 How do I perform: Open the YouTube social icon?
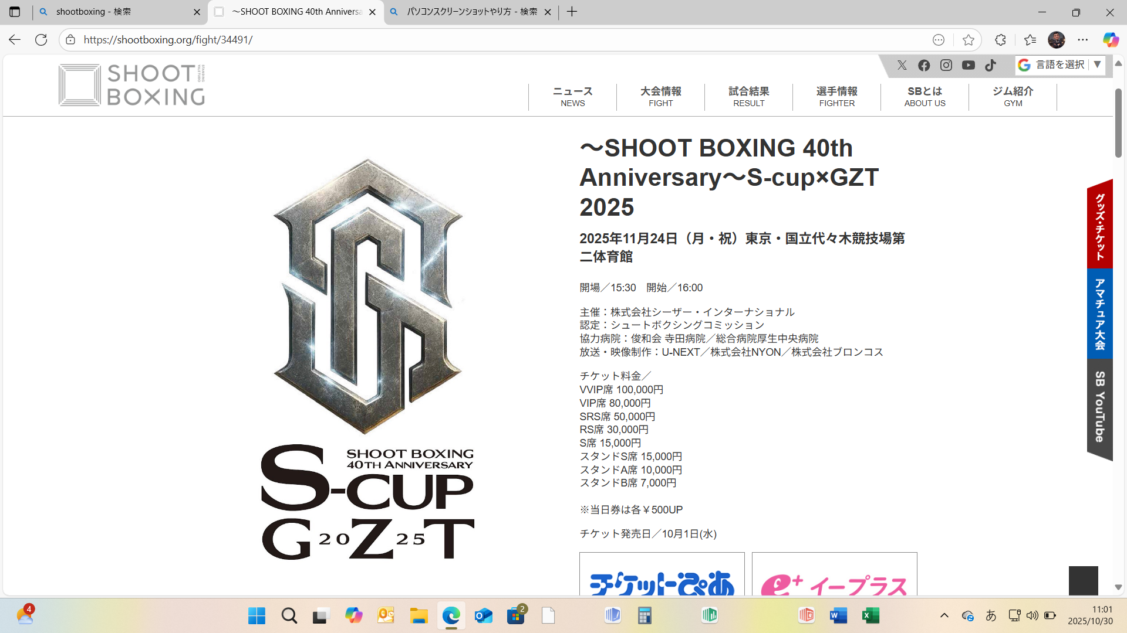click(969, 65)
